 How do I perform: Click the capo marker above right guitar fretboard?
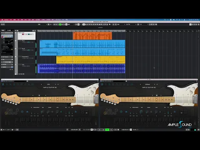tap(157, 95)
